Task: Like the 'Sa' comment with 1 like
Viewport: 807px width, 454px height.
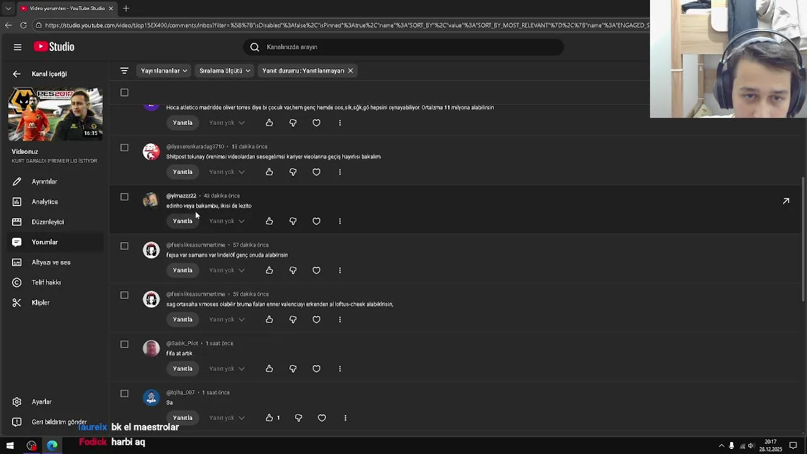Action: [x=269, y=417]
